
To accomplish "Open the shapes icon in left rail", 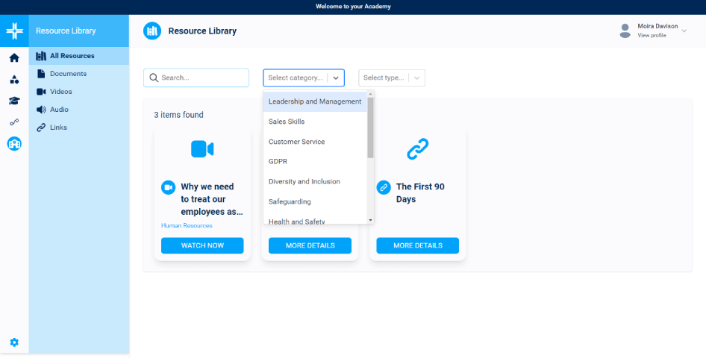I will pyautogui.click(x=14, y=80).
